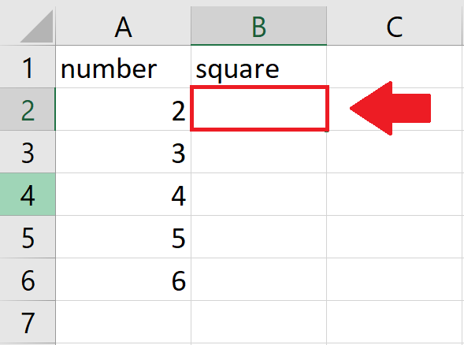This screenshot has height=345, width=464.
Task: Select column C header
Action: 395,26
